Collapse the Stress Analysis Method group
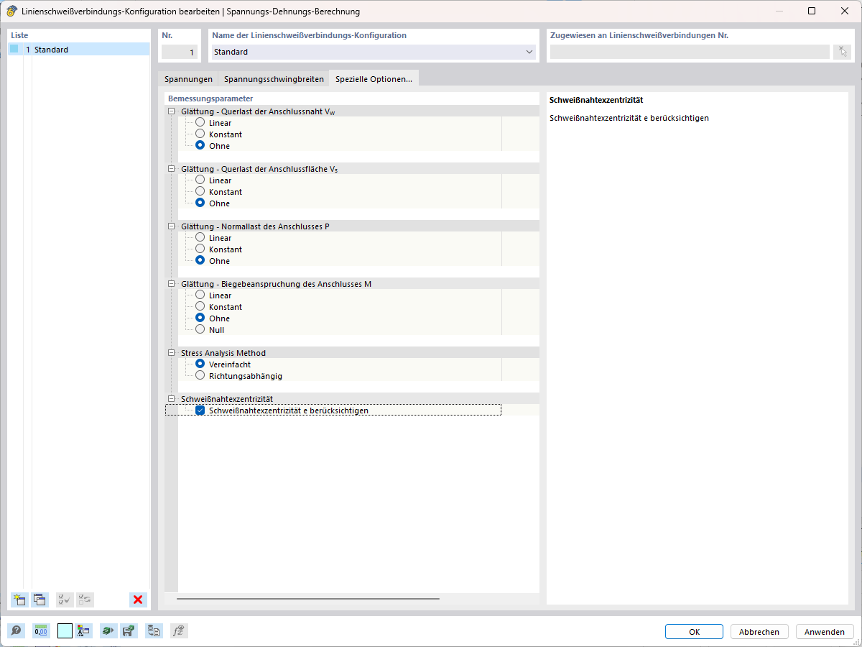This screenshot has width=862, height=647. pos(171,353)
